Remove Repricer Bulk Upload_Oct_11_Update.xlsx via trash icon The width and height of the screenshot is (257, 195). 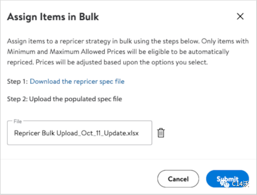point(161,133)
